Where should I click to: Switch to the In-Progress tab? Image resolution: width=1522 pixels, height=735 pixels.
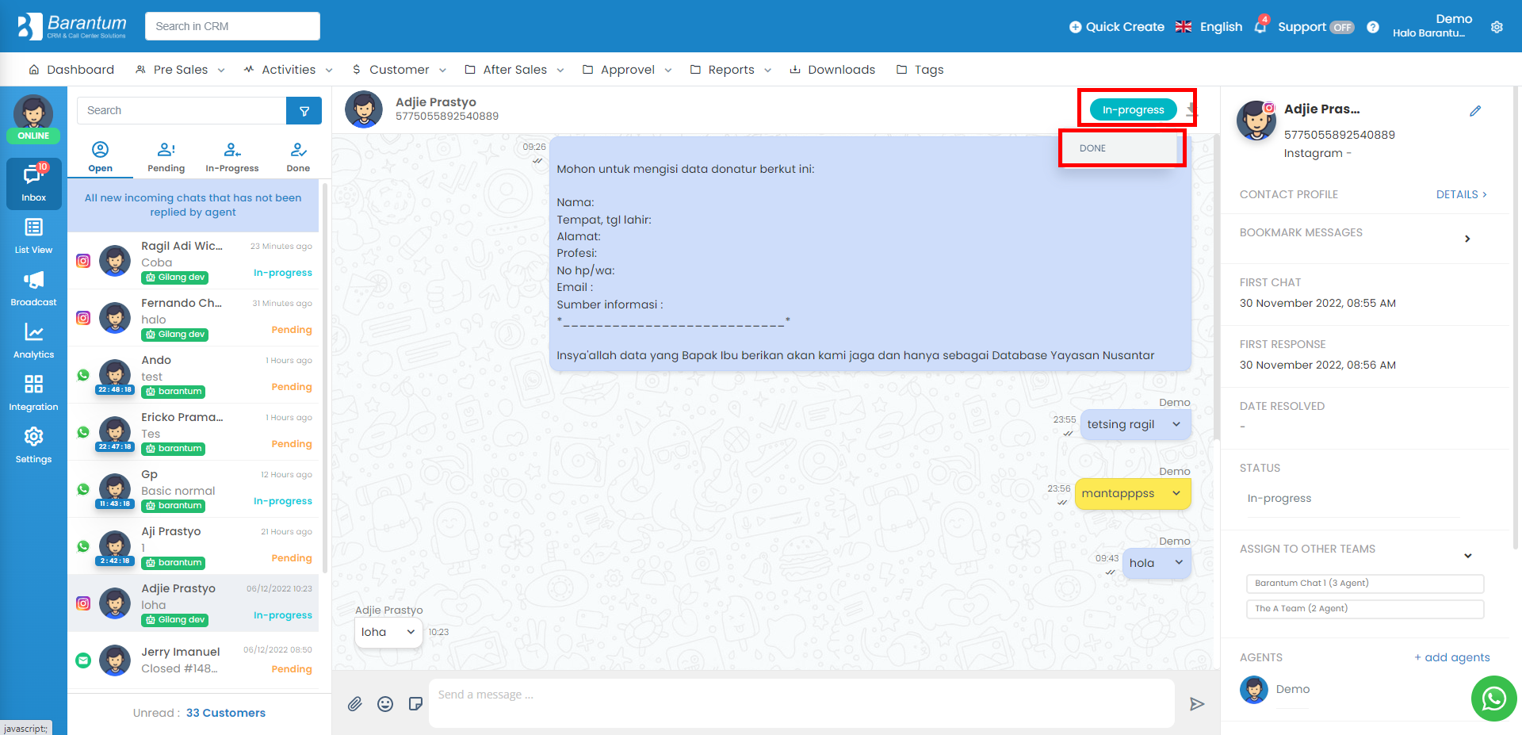(231, 157)
